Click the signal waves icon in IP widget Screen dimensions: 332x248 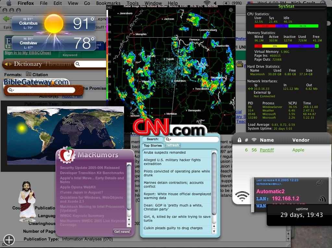tap(322, 199)
